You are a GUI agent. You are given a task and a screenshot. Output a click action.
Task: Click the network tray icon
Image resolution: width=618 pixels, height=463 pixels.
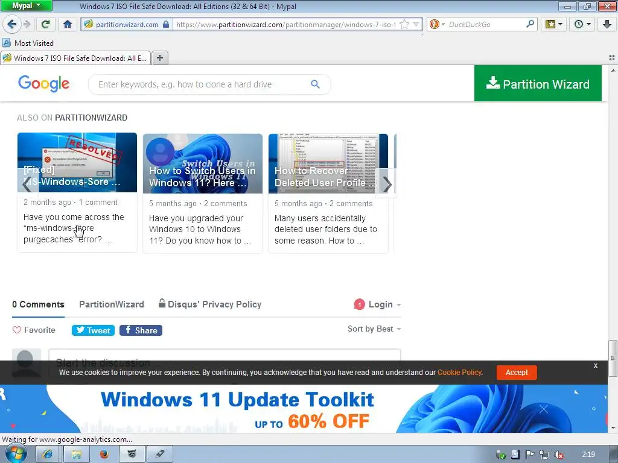click(x=544, y=455)
